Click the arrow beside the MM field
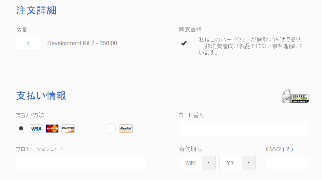 click(x=209, y=163)
